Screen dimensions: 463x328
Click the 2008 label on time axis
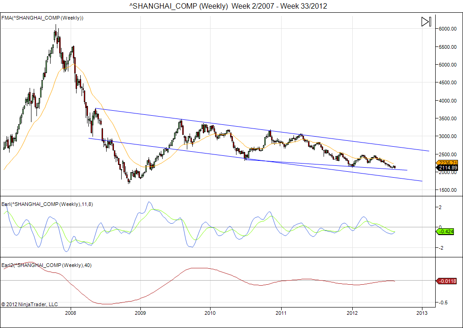pos(70,313)
